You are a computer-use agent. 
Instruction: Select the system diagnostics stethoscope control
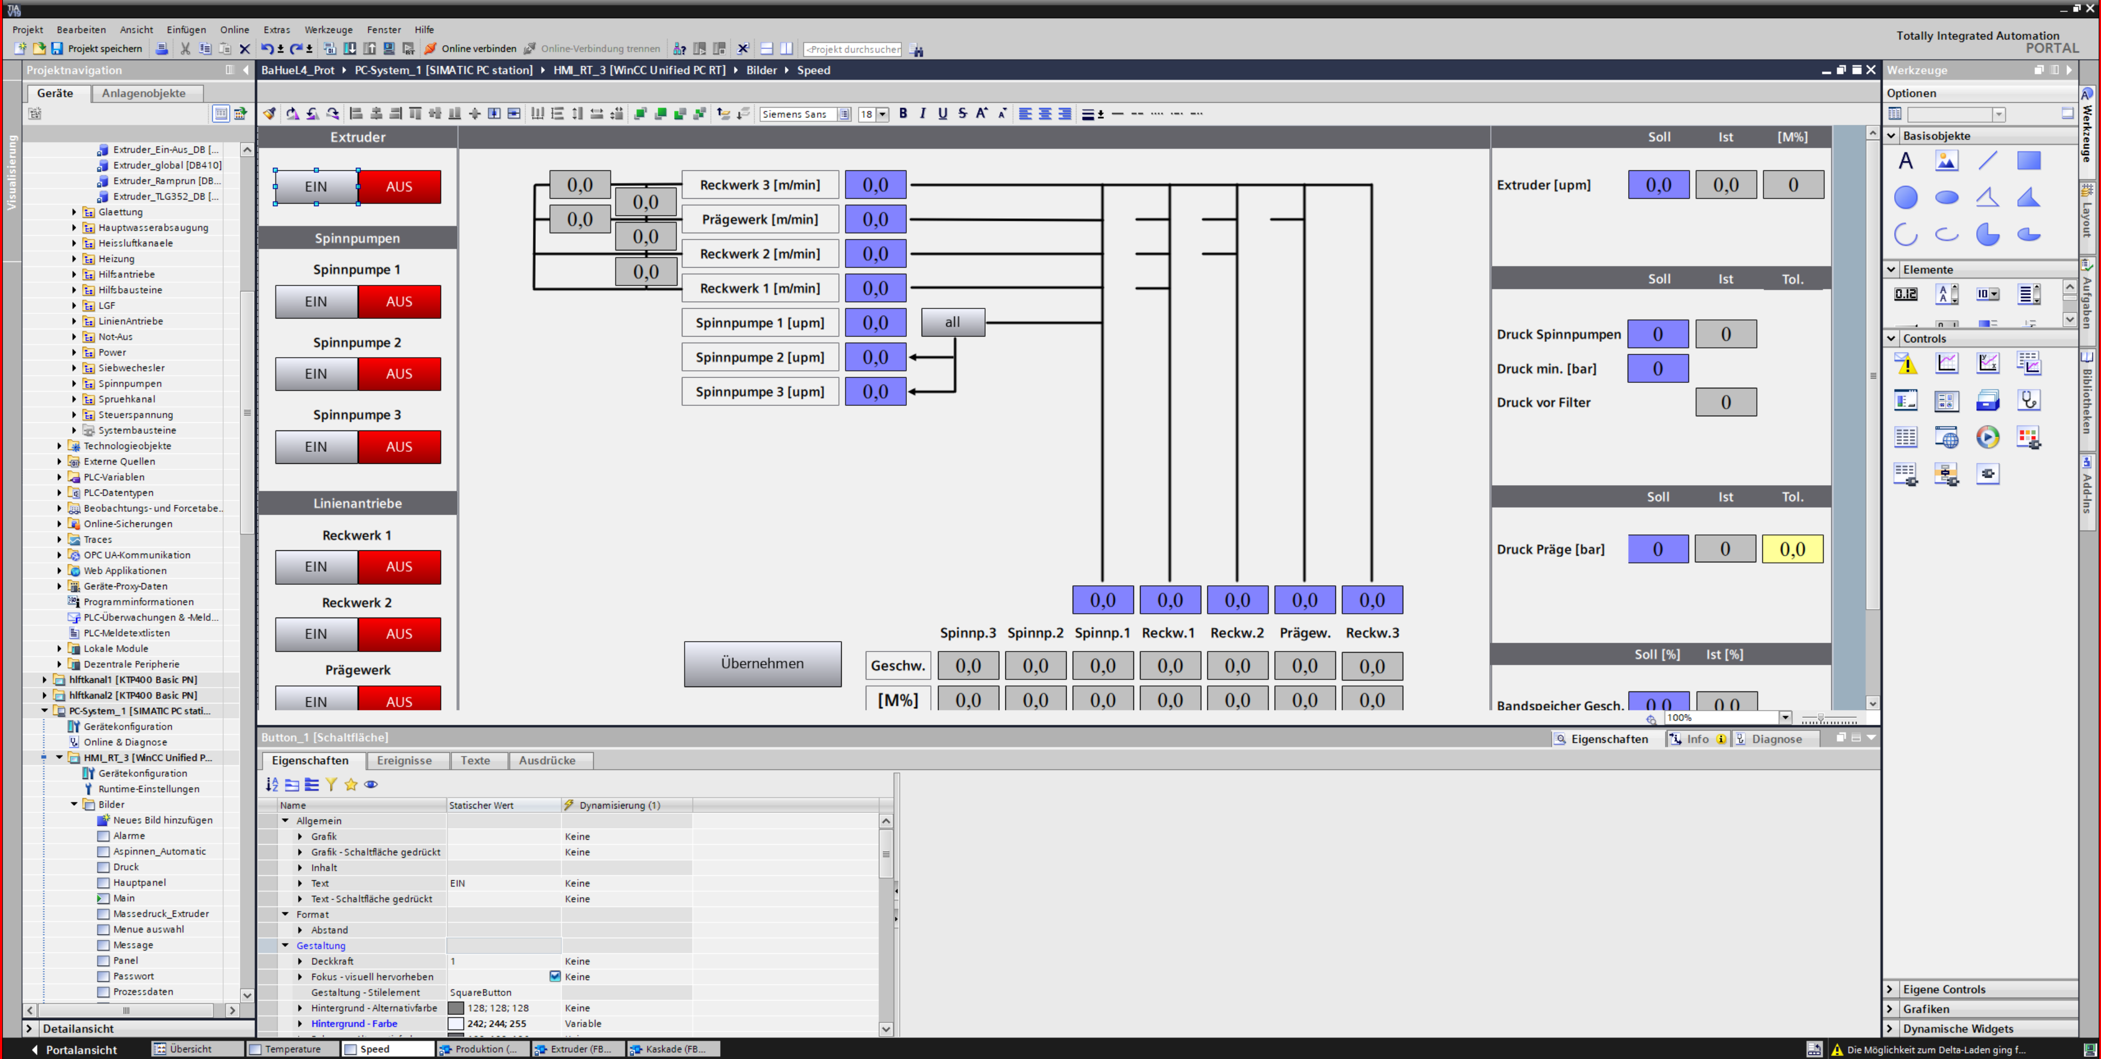[2028, 400]
